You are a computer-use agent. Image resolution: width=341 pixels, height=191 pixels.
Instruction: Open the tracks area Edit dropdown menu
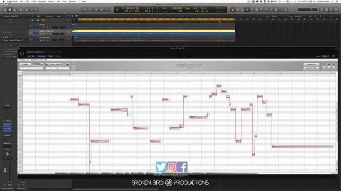[x=39, y=16]
